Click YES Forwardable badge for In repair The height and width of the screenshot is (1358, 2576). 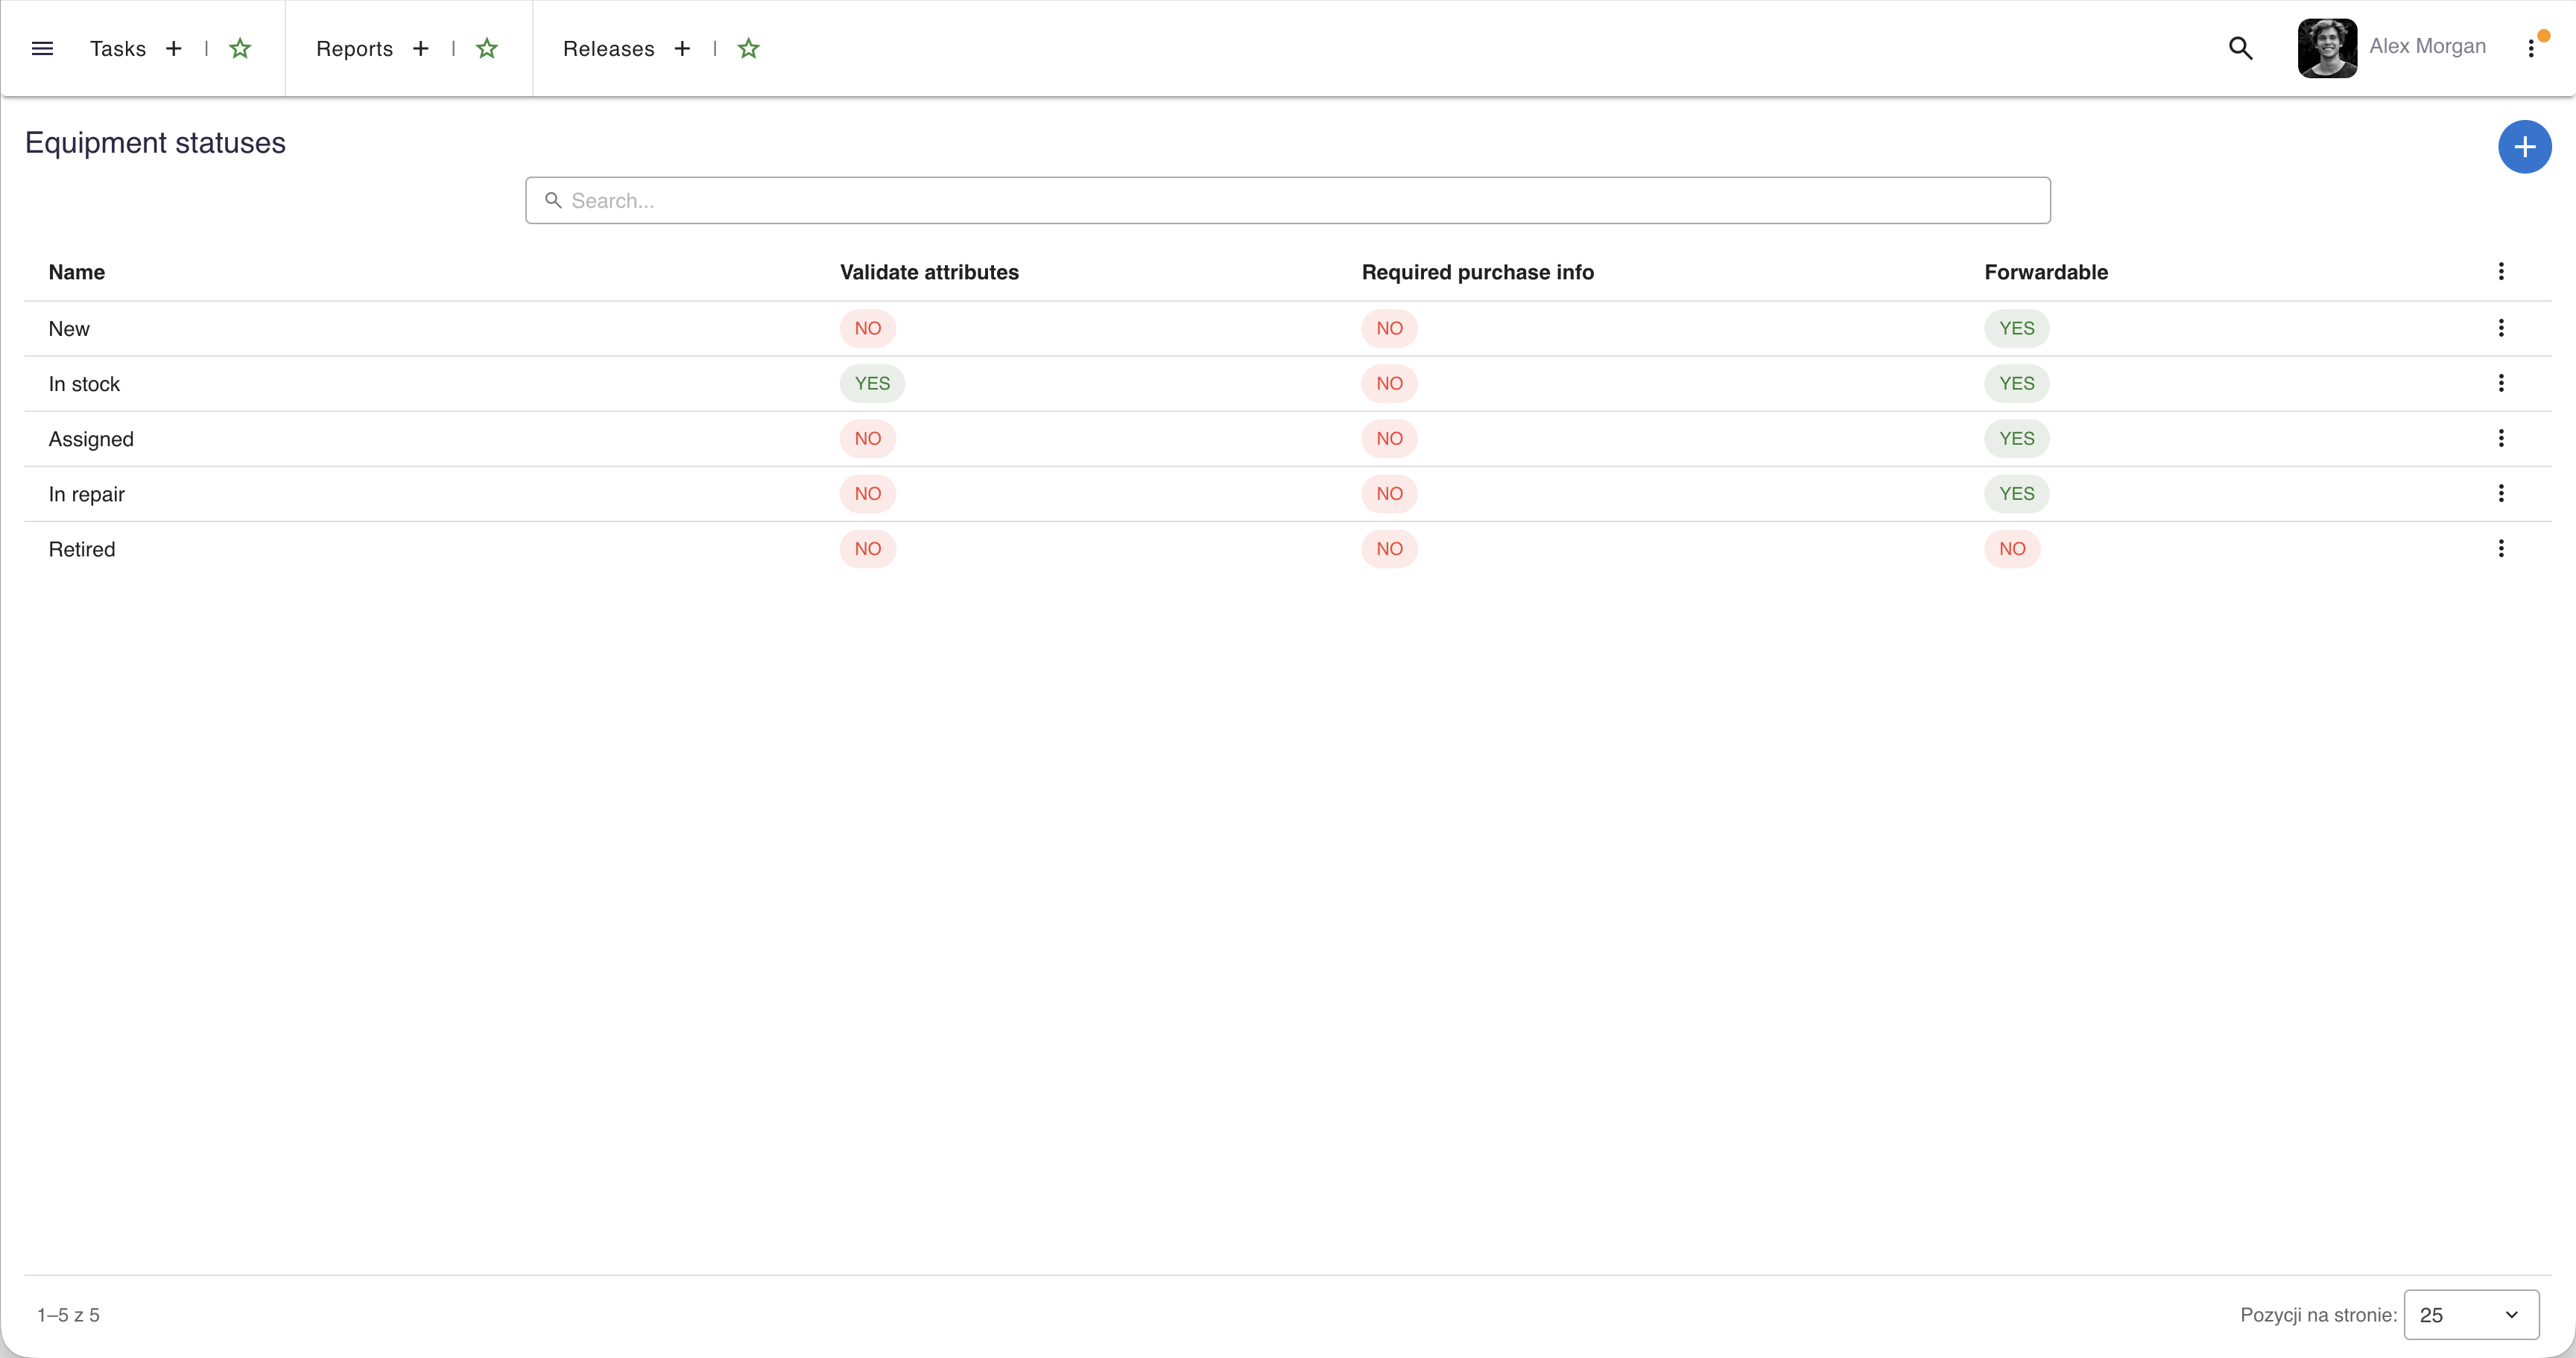[2017, 493]
